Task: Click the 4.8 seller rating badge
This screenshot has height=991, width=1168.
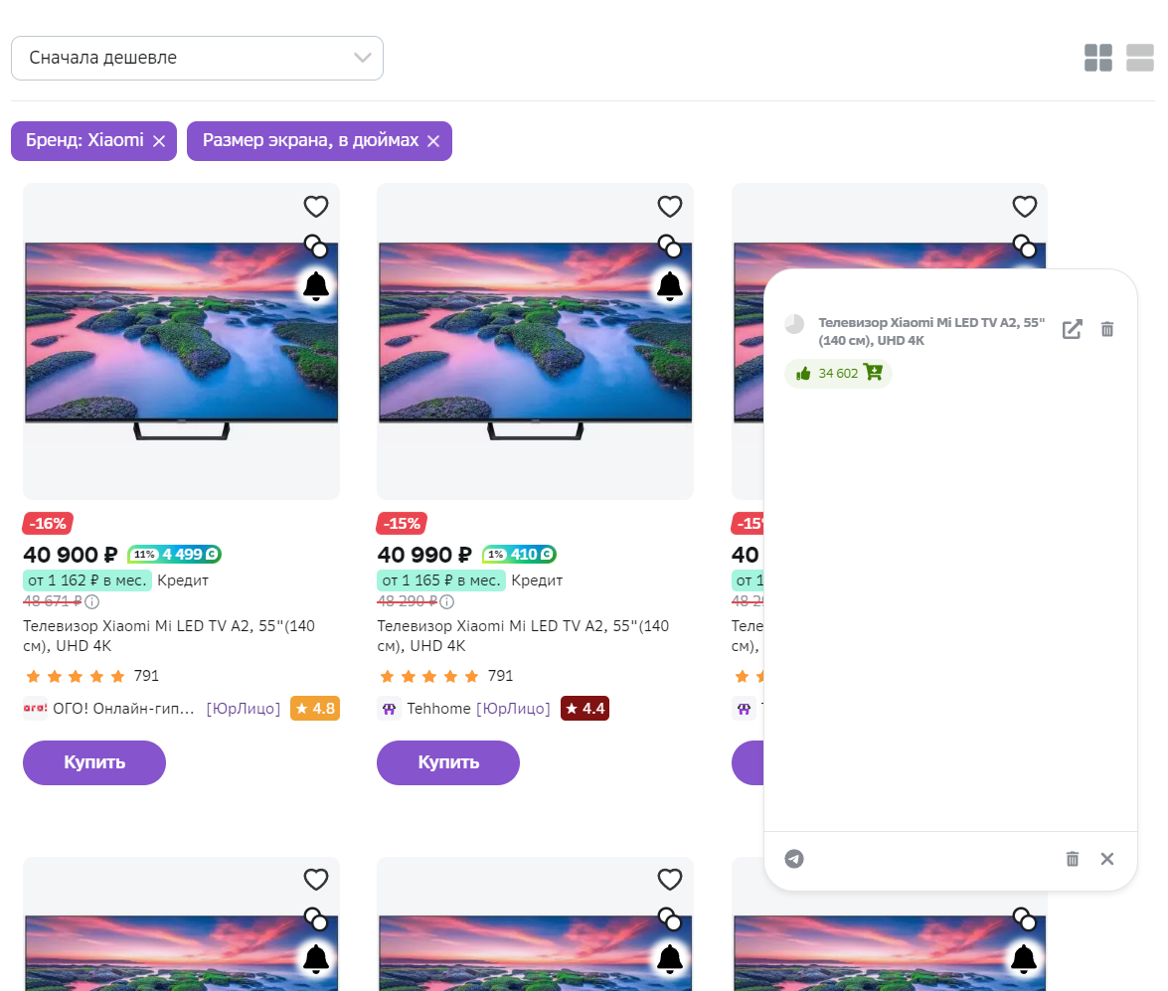Action: pos(315,709)
